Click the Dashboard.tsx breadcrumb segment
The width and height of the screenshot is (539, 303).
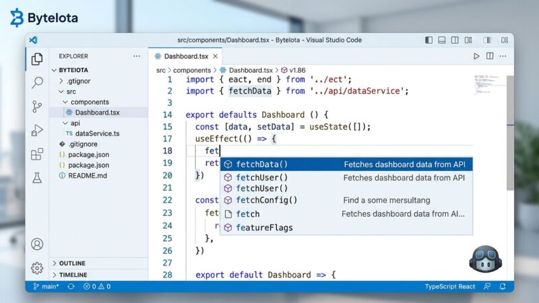[x=251, y=70]
